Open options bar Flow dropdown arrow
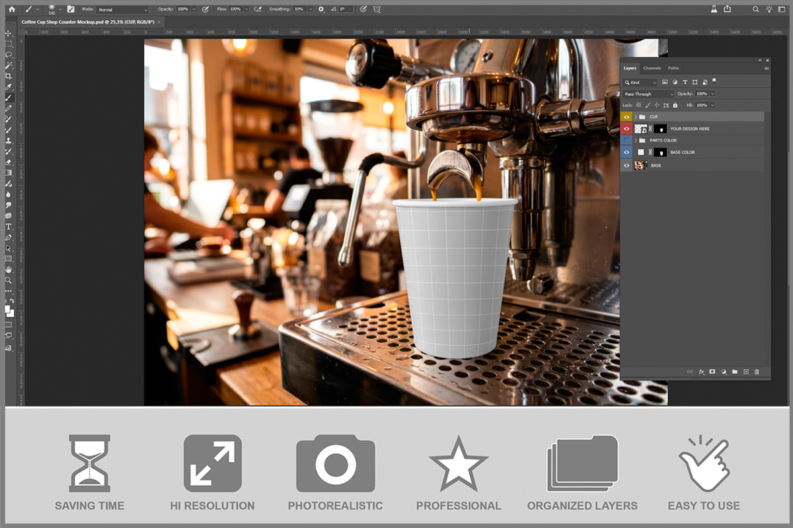Viewport: 793px width, 528px height. click(246, 9)
